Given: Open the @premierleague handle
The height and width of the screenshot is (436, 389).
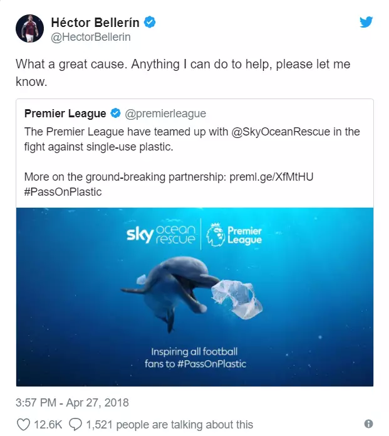Looking at the screenshot, I should tap(165, 114).
